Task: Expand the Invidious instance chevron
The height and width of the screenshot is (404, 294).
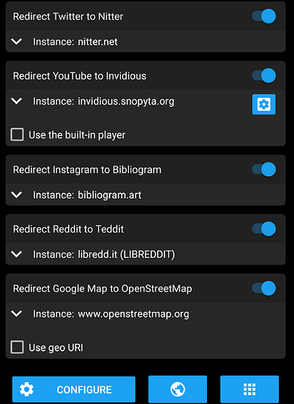Action: 17,101
